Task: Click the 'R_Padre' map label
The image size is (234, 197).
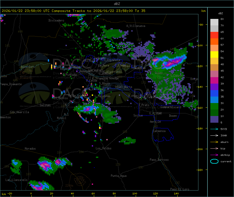Action: [149, 97]
